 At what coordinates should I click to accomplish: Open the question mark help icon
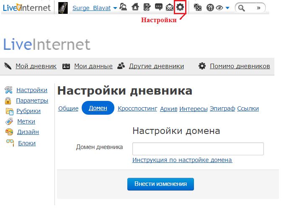210,8
